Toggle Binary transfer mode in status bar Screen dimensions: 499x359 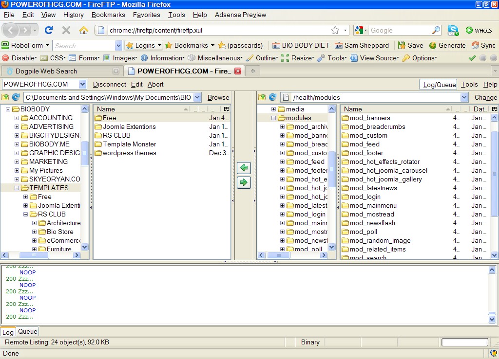click(310, 342)
